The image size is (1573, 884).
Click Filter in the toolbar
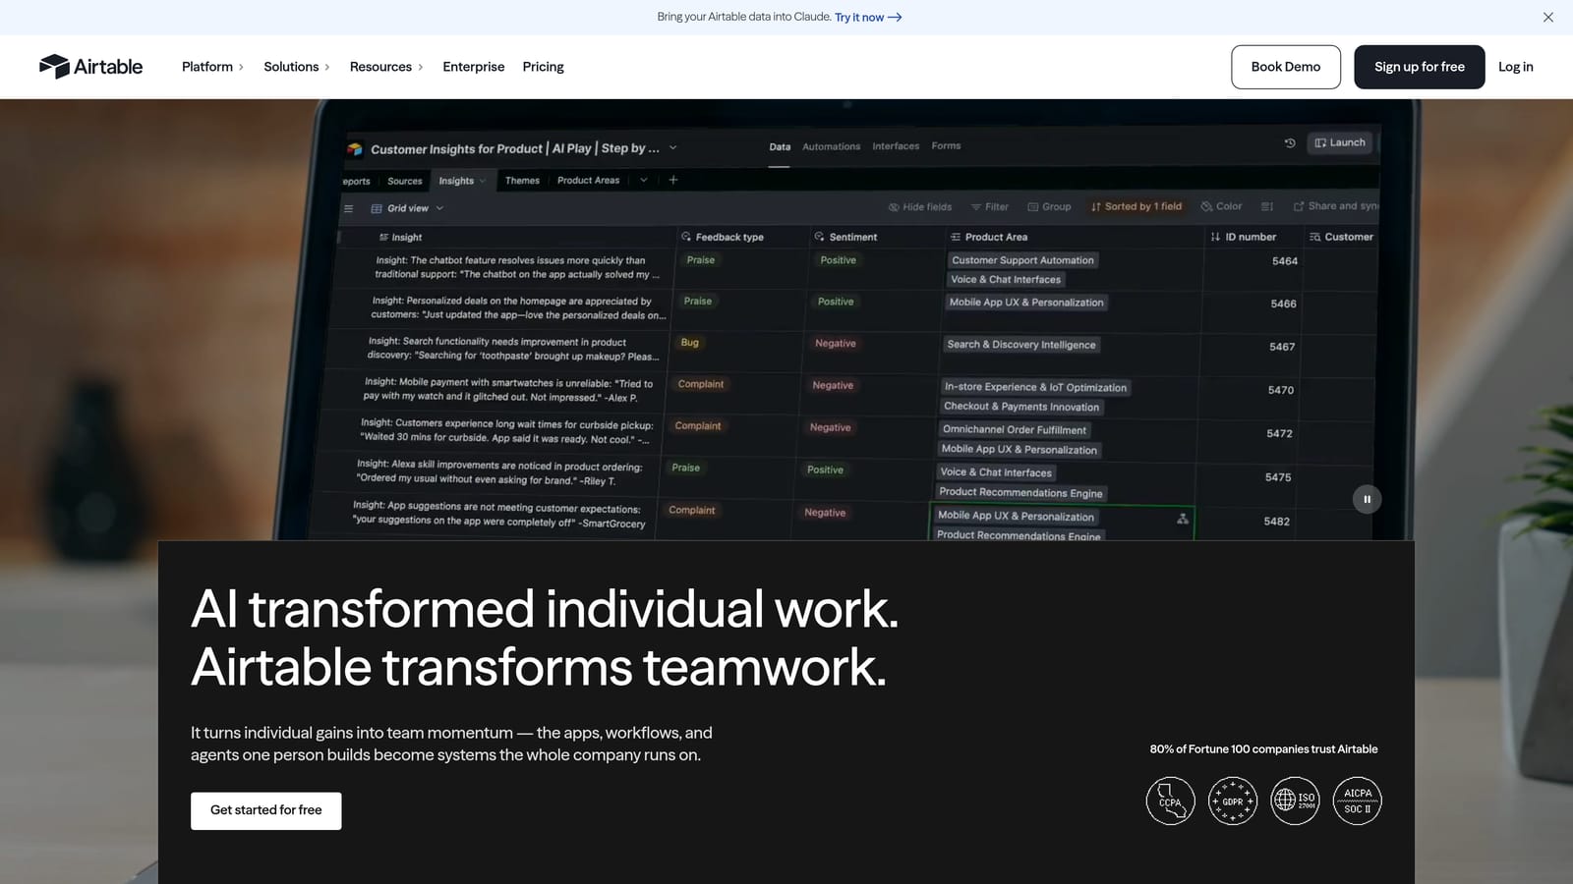click(989, 207)
